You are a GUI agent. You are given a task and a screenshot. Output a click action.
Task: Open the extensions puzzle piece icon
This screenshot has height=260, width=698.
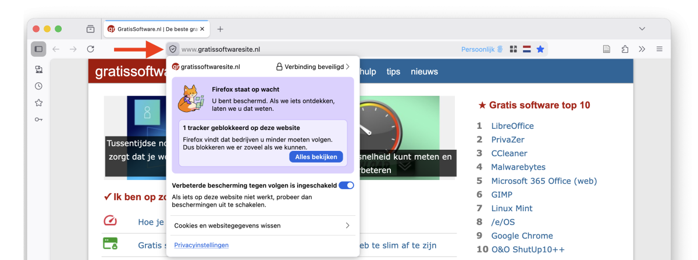pyautogui.click(x=625, y=49)
